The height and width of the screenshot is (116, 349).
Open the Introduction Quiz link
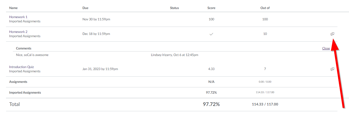coord(21,67)
